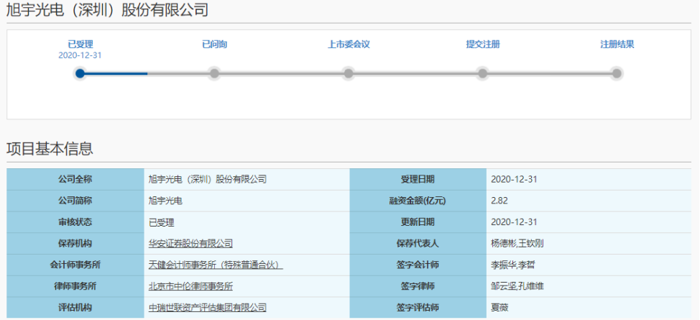
Task: Open the 华安证券股份有限公司 sponsor link
Action: tap(190, 244)
